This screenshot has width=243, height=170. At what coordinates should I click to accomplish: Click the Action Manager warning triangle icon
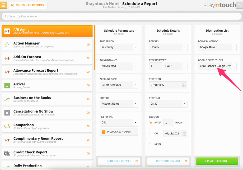(7, 45)
